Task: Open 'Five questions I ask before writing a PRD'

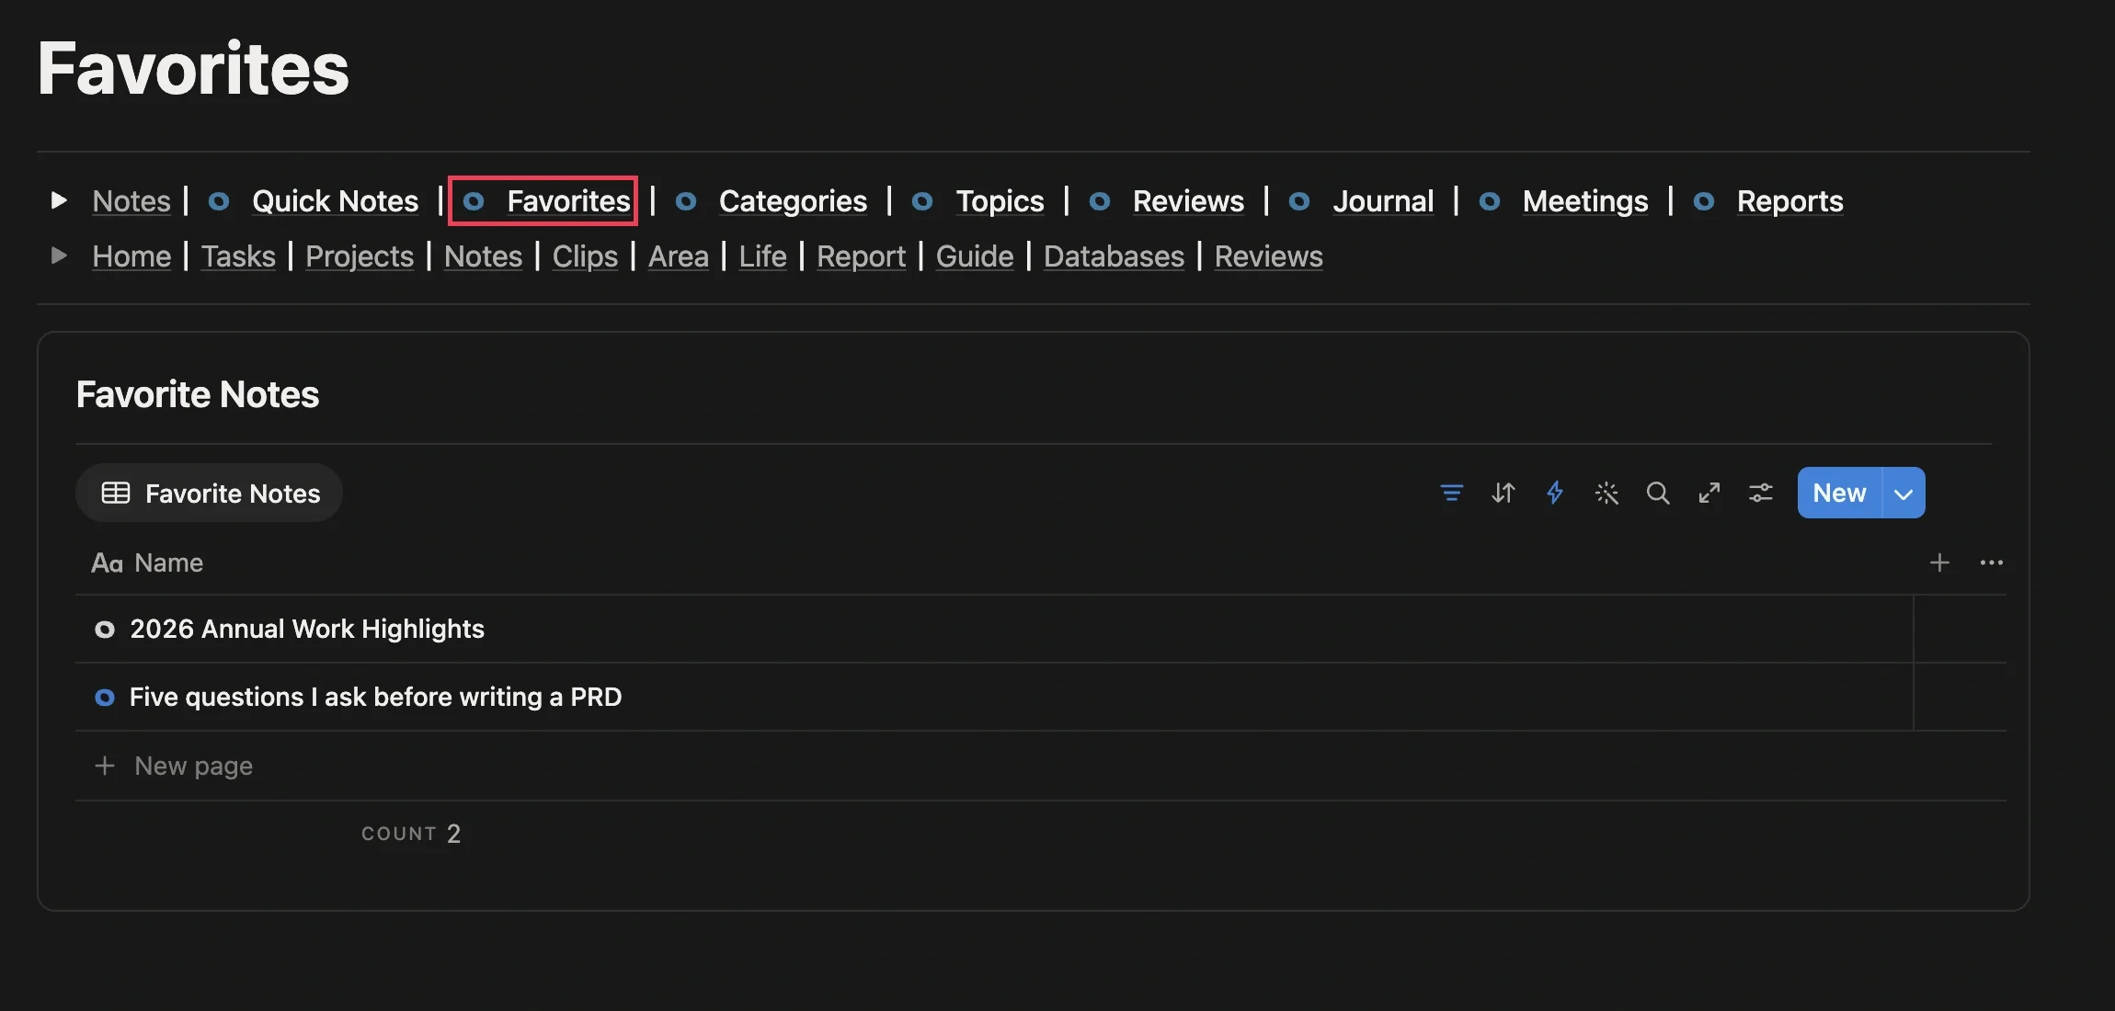Action: click(375, 698)
